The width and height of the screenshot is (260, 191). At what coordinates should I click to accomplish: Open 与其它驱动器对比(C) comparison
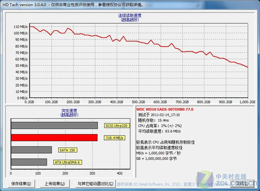(96, 184)
